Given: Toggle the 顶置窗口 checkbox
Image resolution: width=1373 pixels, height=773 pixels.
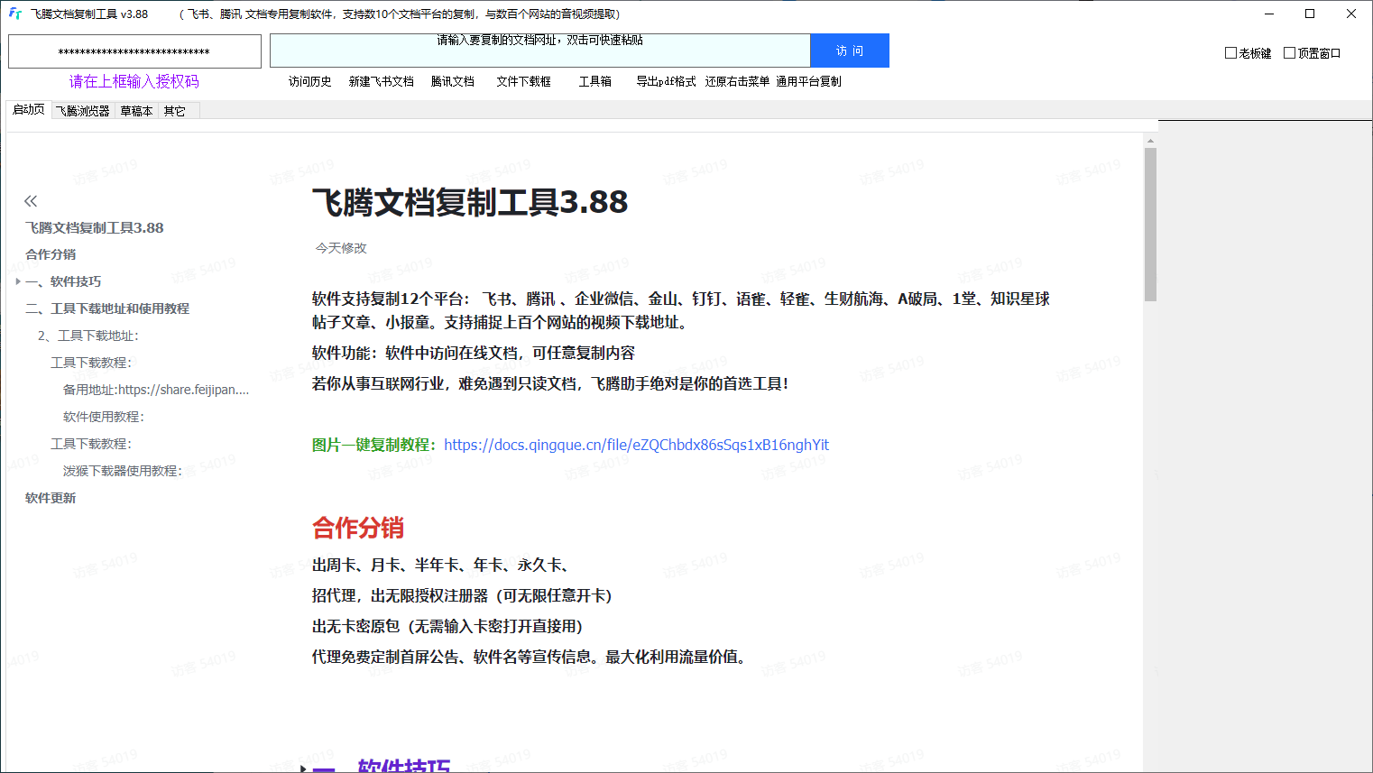Looking at the screenshot, I should pos(1289,53).
